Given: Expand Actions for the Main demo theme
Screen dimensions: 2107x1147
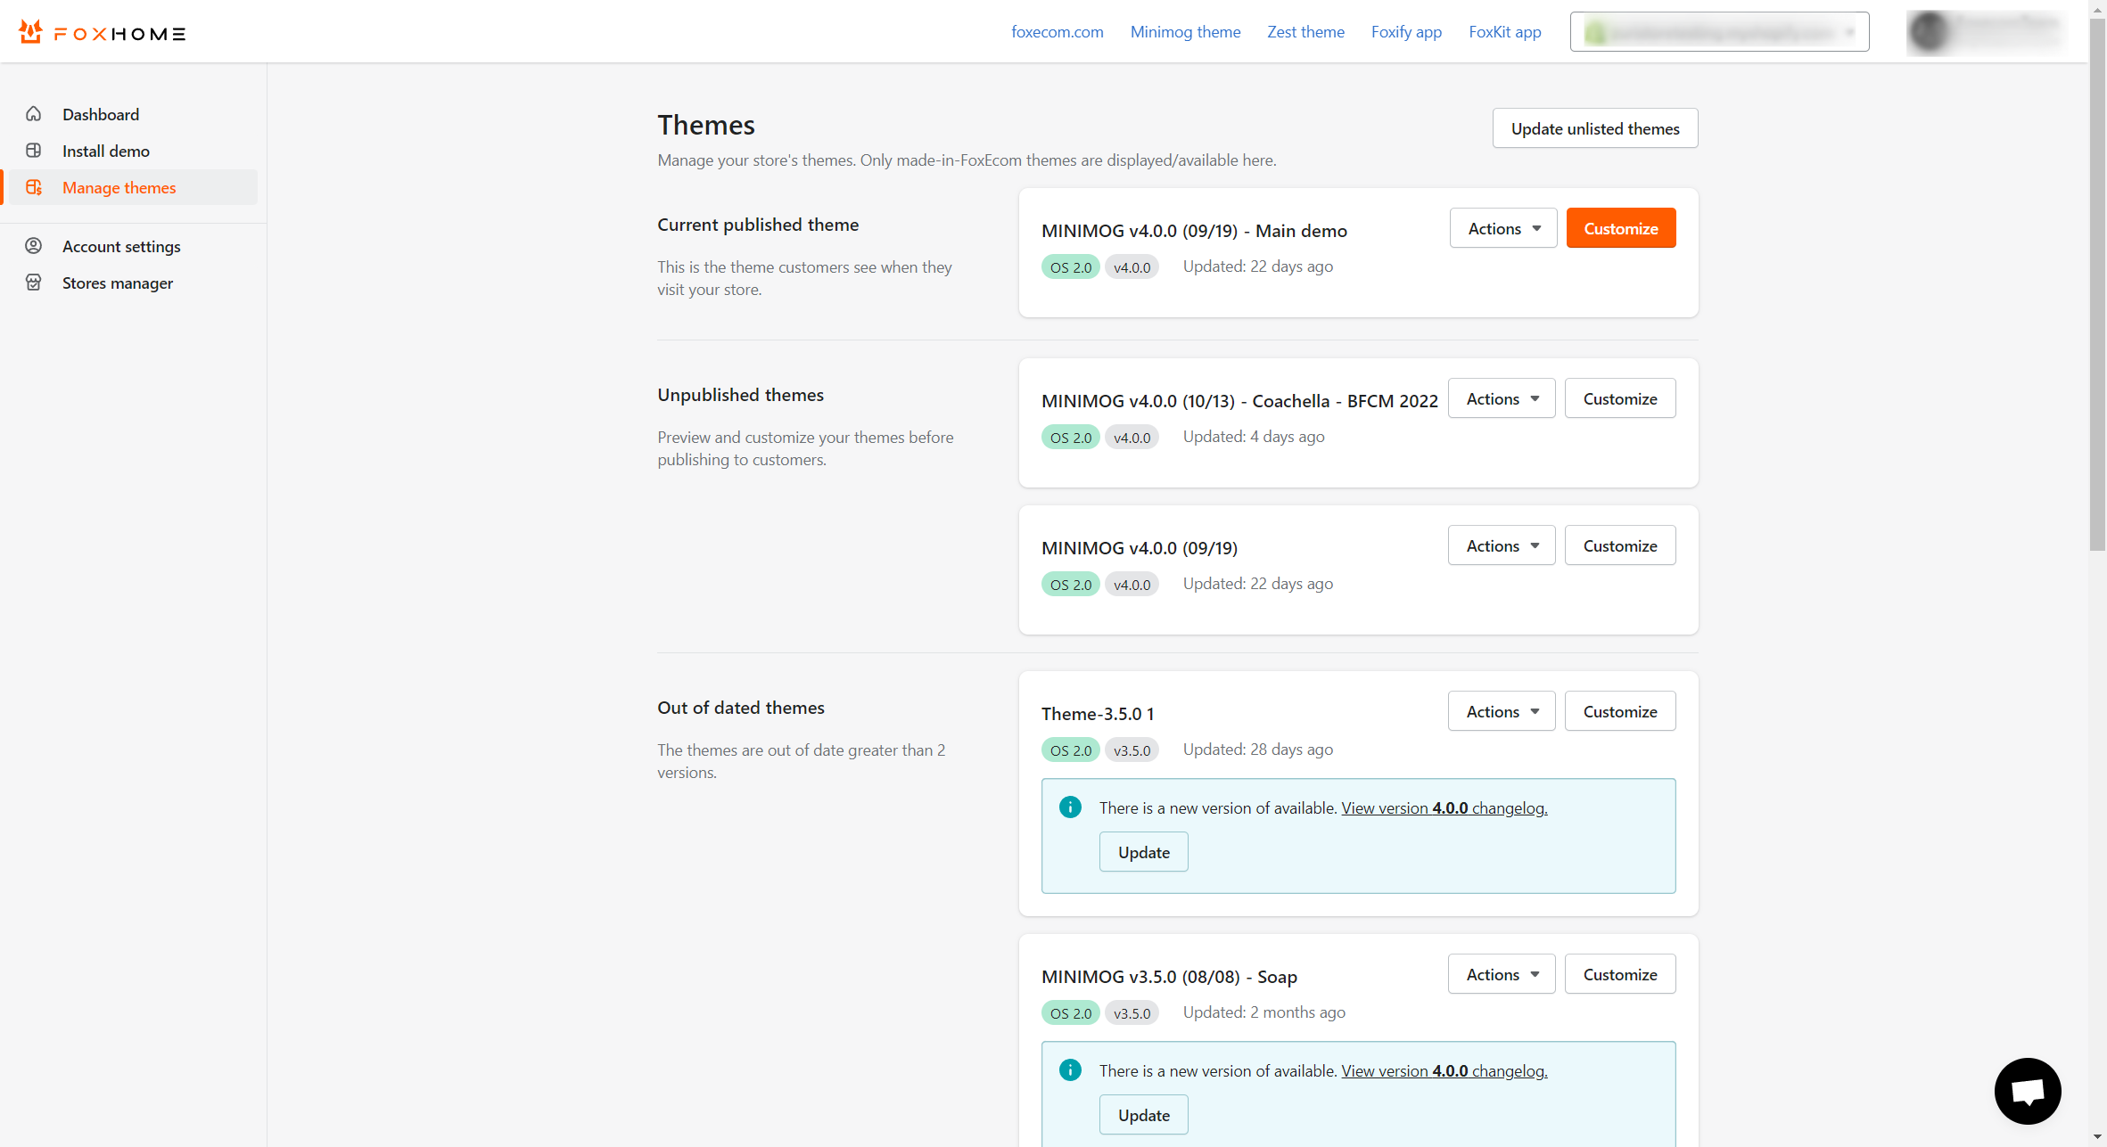Looking at the screenshot, I should click(x=1503, y=228).
